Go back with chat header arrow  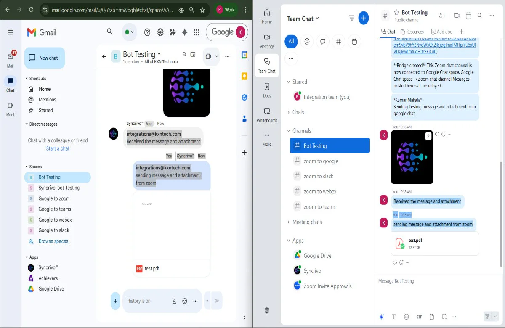click(104, 56)
